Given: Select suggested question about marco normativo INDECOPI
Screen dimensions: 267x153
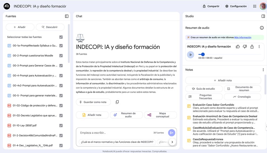Looking at the screenshot, I should click(x=117, y=142).
